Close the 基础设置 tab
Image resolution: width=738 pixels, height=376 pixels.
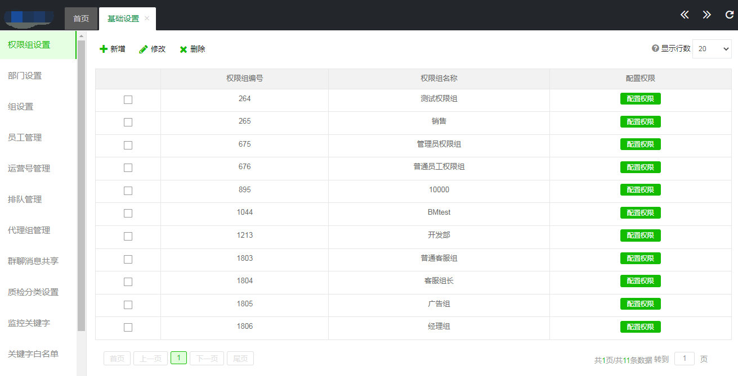tap(147, 19)
